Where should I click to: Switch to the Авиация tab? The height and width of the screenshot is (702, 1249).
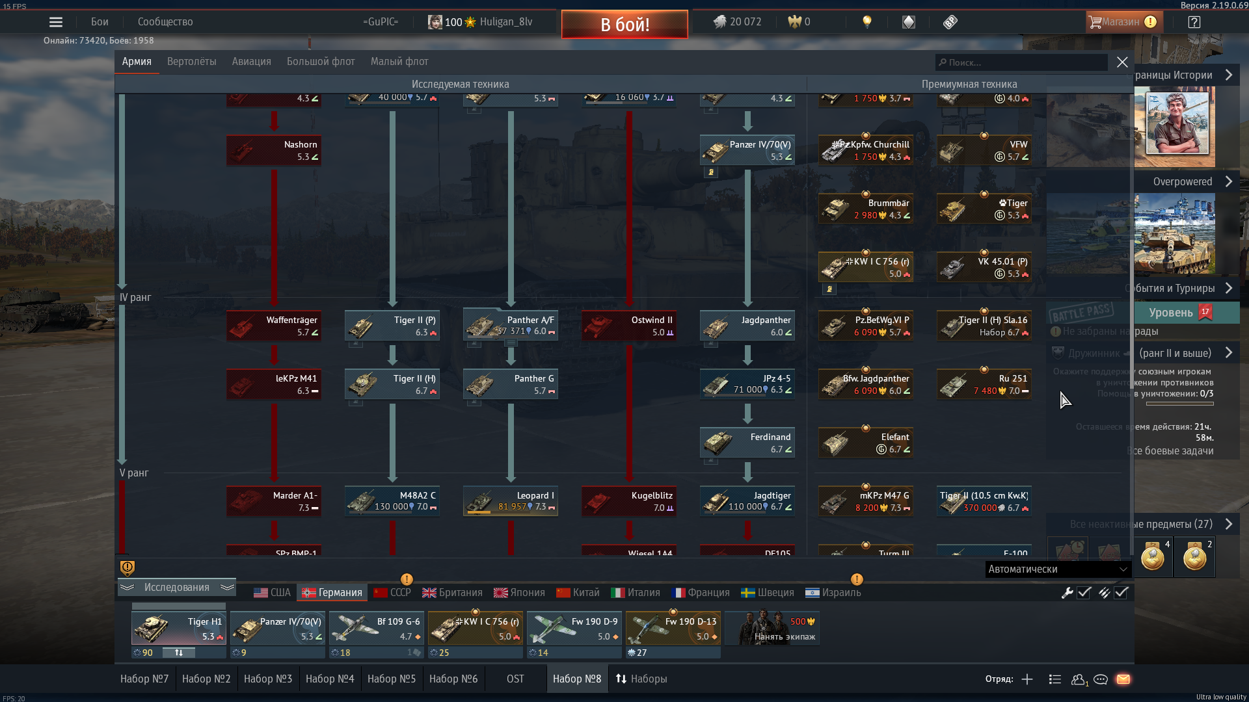coord(252,62)
